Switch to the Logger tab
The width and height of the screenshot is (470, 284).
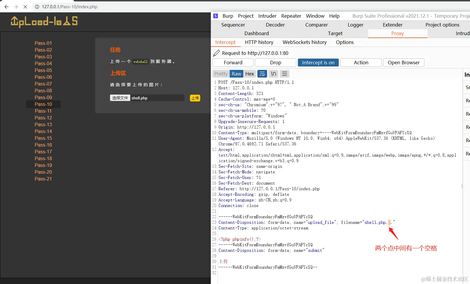(355, 25)
